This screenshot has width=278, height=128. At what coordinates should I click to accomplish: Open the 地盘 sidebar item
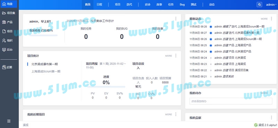9,4
